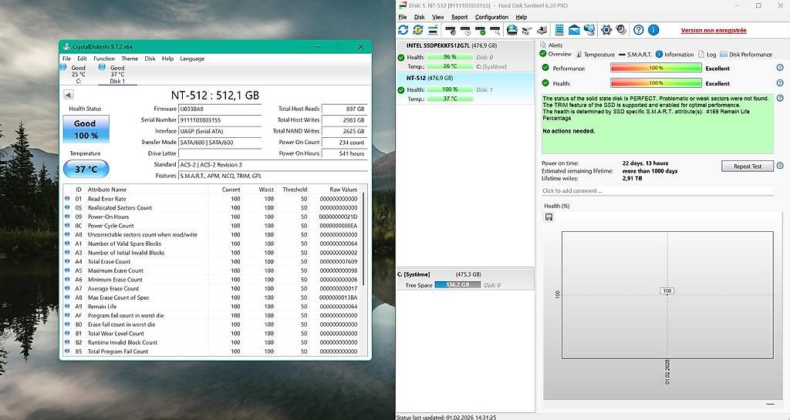The height and width of the screenshot is (420, 790).
Task: Open Language menu in CrystalDiskInfo
Action: click(x=192, y=59)
